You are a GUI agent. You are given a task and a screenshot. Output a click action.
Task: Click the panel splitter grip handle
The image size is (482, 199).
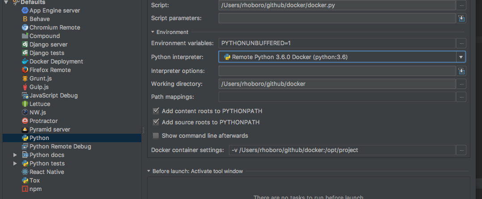pyautogui.click(x=143, y=130)
